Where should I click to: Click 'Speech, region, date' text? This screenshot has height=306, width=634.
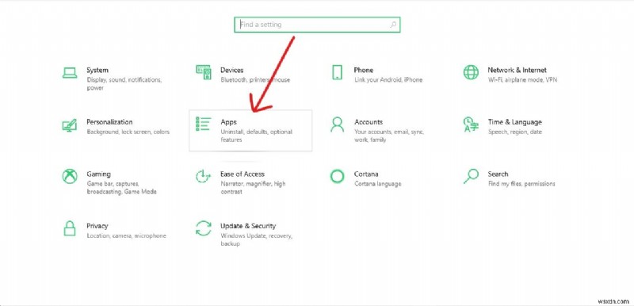point(514,132)
